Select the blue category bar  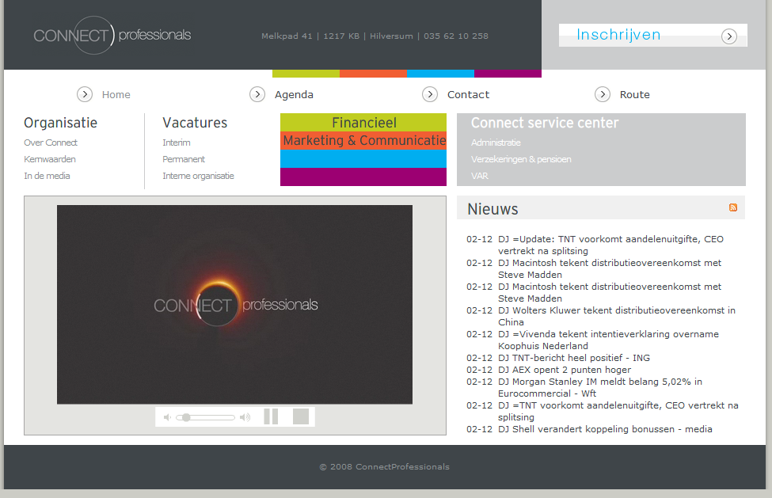click(x=363, y=158)
